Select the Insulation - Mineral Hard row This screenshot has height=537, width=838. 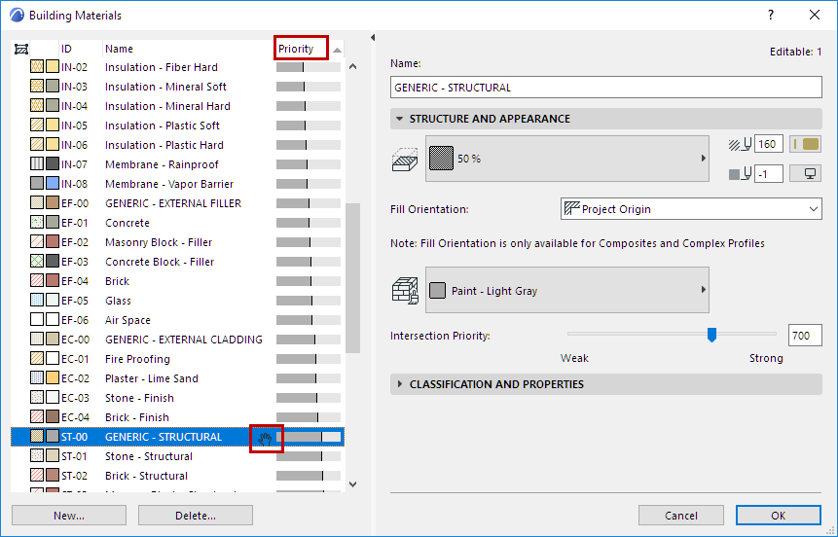pos(177,106)
